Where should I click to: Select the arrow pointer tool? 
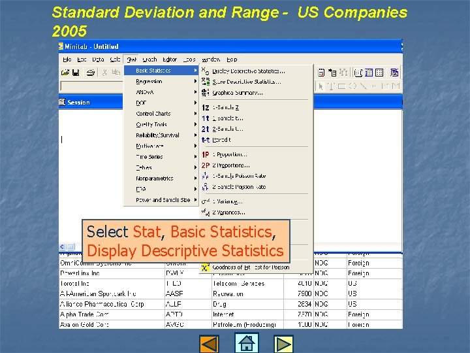[321, 86]
